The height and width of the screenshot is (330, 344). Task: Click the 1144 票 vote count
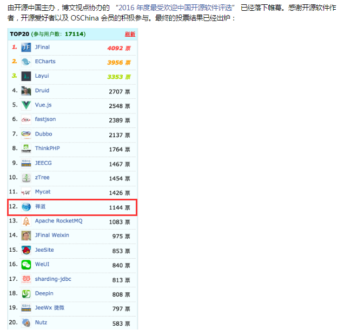[120, 208]
